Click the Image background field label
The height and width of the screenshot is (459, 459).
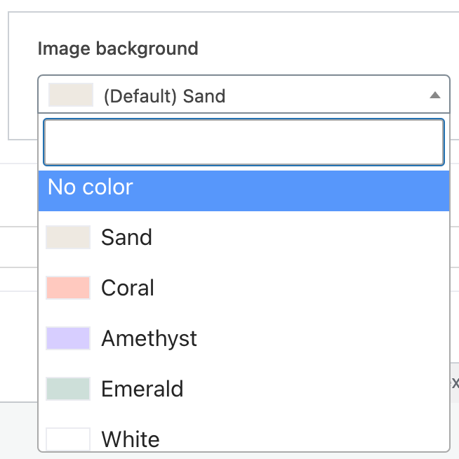[118, 48]
